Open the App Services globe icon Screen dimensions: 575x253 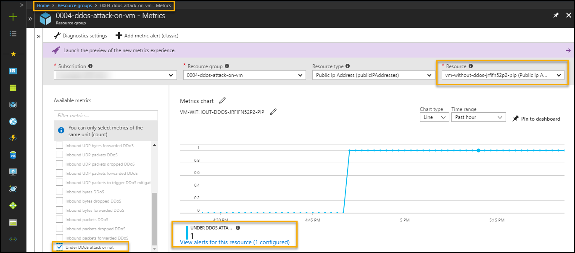(x=13, y=121)
